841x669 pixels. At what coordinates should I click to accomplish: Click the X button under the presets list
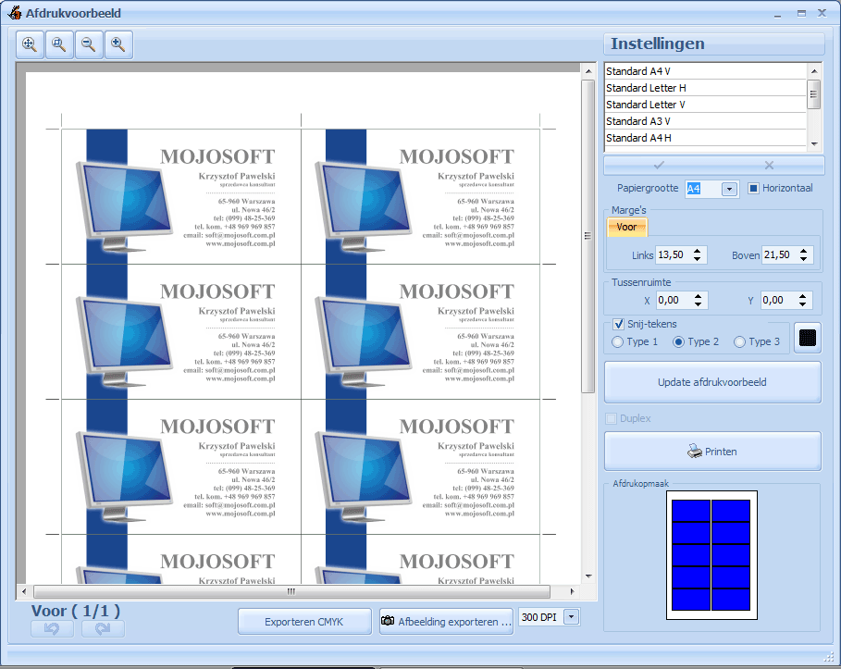pyautogui.click(x=769, y=166)
